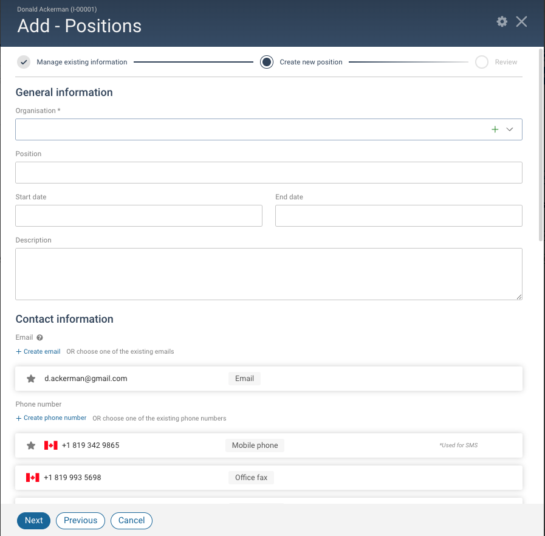Click the vertical scrollbar of the form
The image size is (545, 536).
pyautogui.click(x=540, y=152)
